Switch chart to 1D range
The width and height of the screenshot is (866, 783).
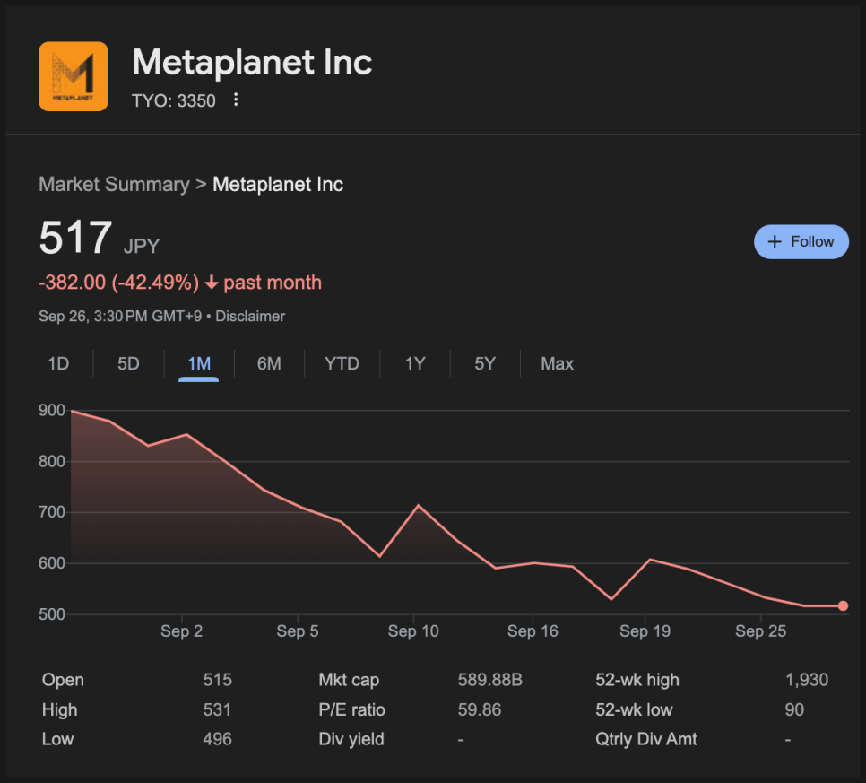(x=58, y=363)
